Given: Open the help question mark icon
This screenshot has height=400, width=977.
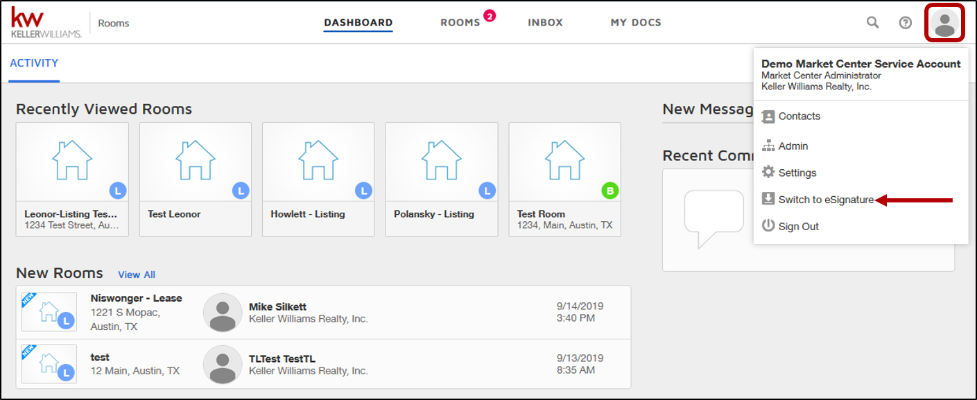Looking at the screenshot, I should pyautogui.click(x=905, y=22).
